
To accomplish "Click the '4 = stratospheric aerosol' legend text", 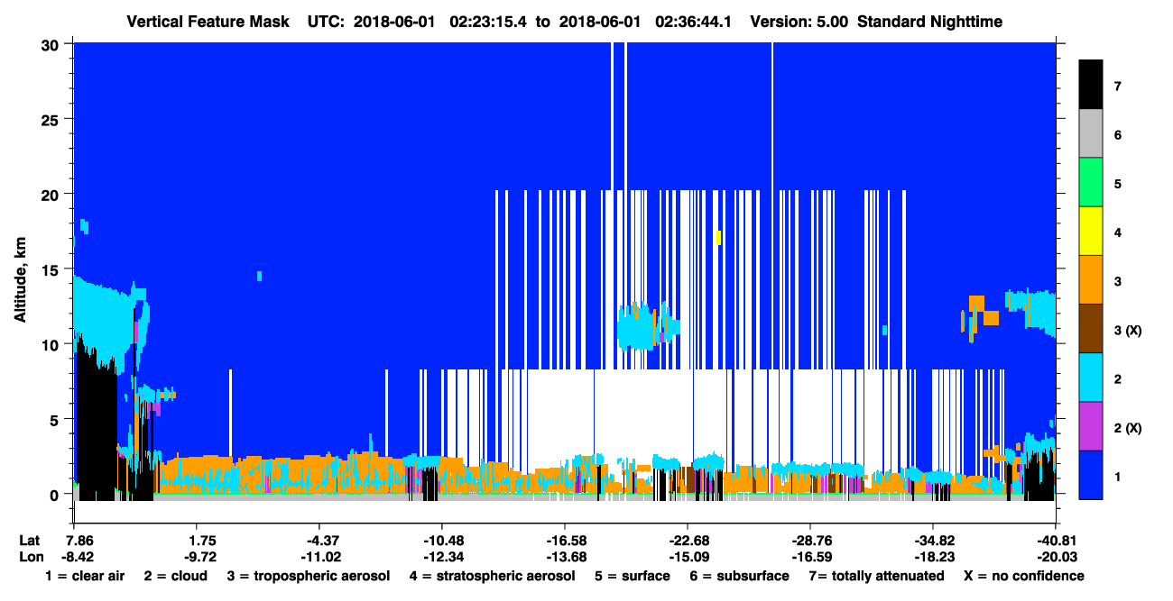I will pyautogui.click(x=492, y=576).
